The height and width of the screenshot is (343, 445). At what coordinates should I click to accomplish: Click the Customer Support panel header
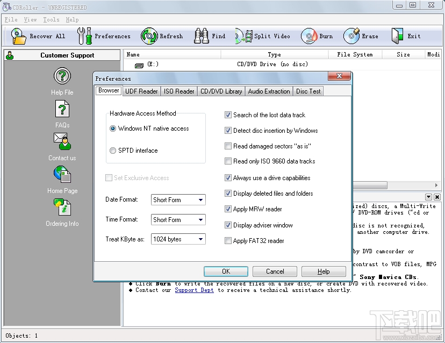coord(62,55)
